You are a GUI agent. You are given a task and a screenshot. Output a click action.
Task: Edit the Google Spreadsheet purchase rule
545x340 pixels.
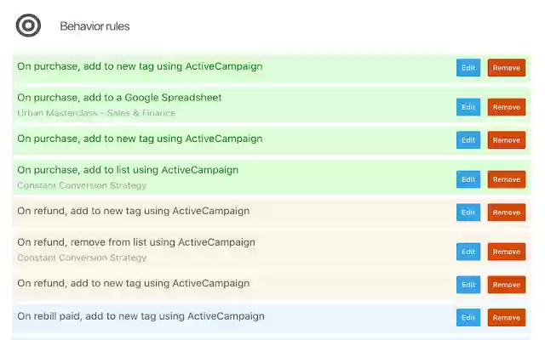468,107
